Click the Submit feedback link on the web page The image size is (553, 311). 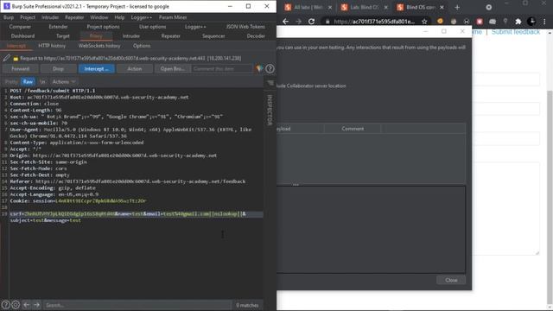coord(516,32)
